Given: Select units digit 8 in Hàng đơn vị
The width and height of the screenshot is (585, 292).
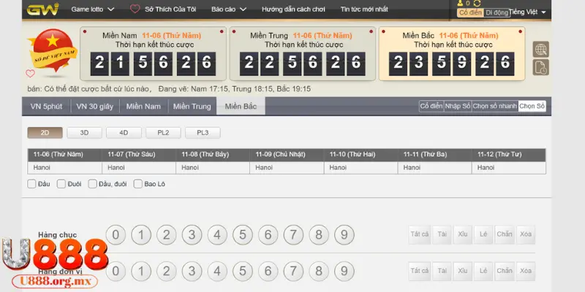Looking at the screenshot, I should (319, 271).
